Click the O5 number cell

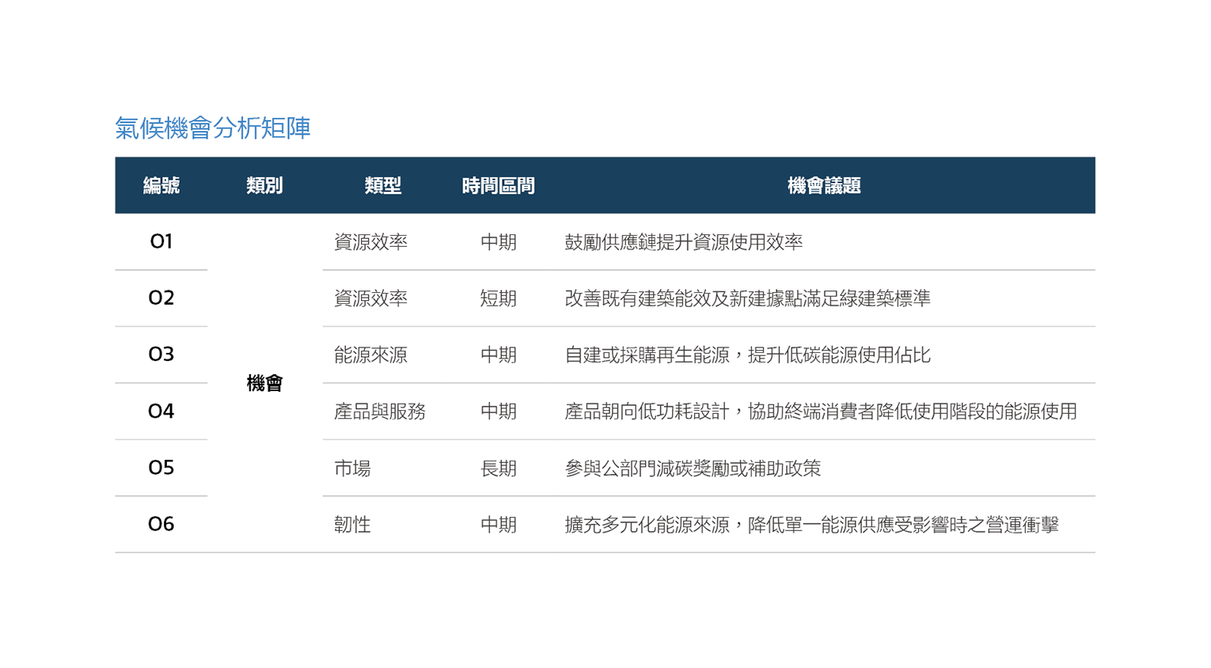[x=161, y=468]
